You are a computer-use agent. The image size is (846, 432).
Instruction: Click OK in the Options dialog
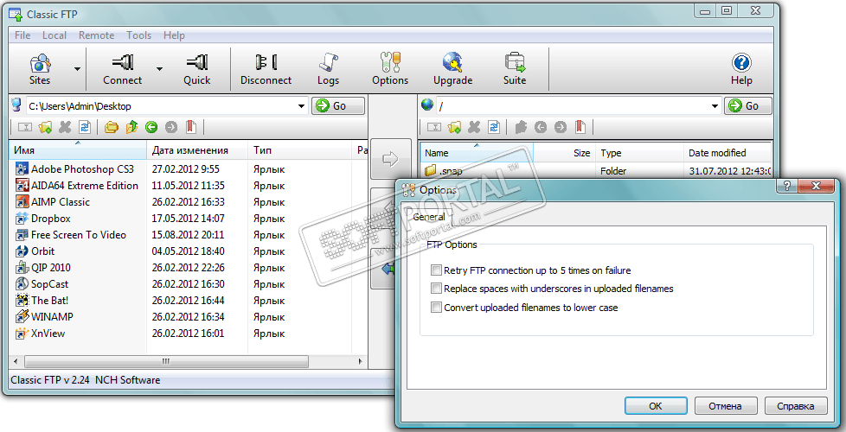click(x=656, y=406)
